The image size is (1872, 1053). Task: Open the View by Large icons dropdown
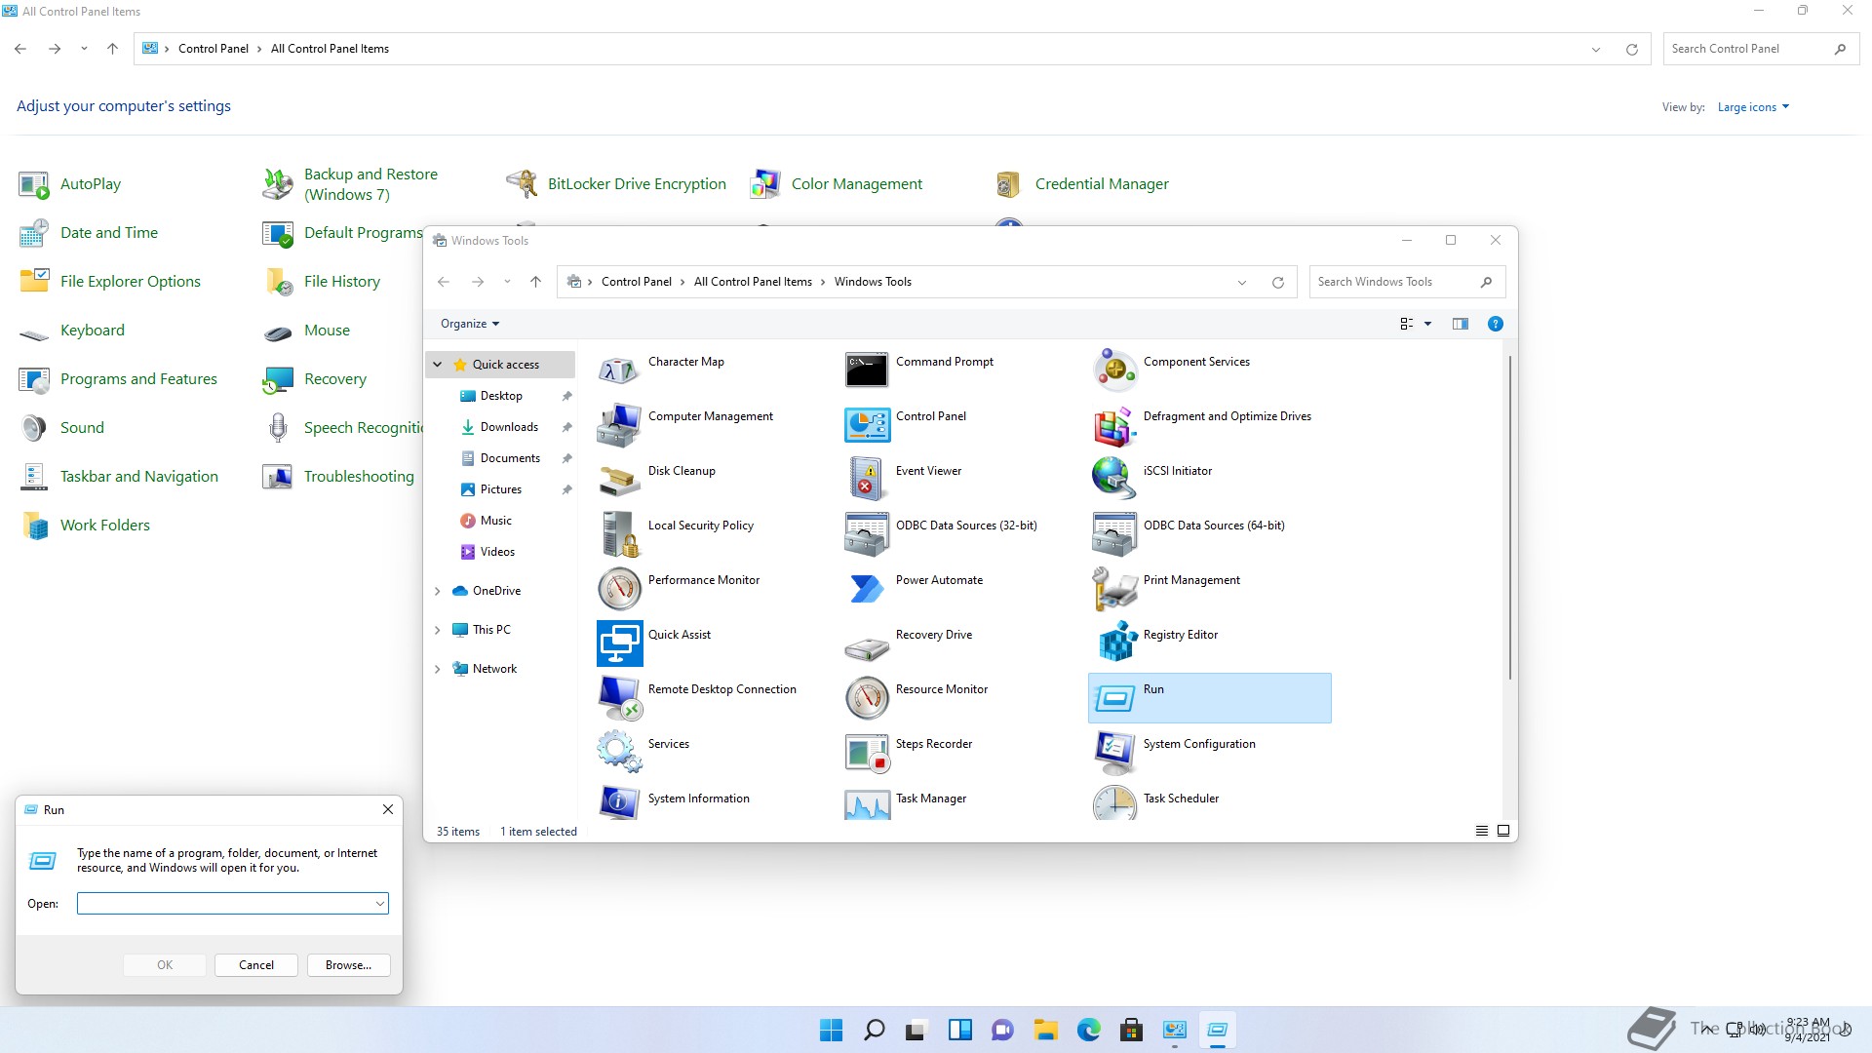pos(1753,107)
